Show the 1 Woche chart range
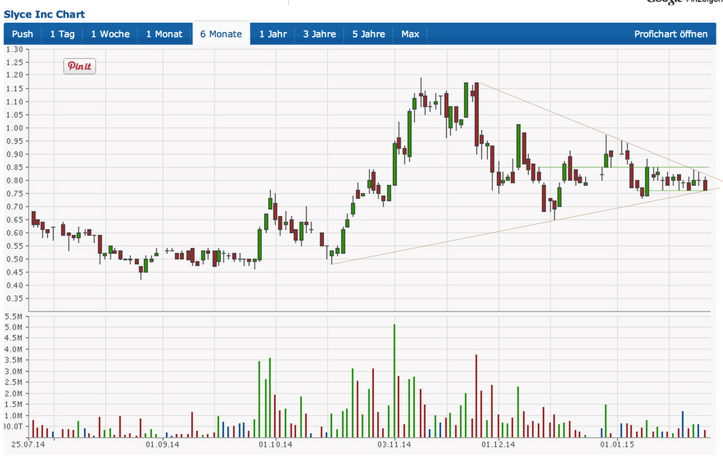723x465 pixels. (110, 34)
